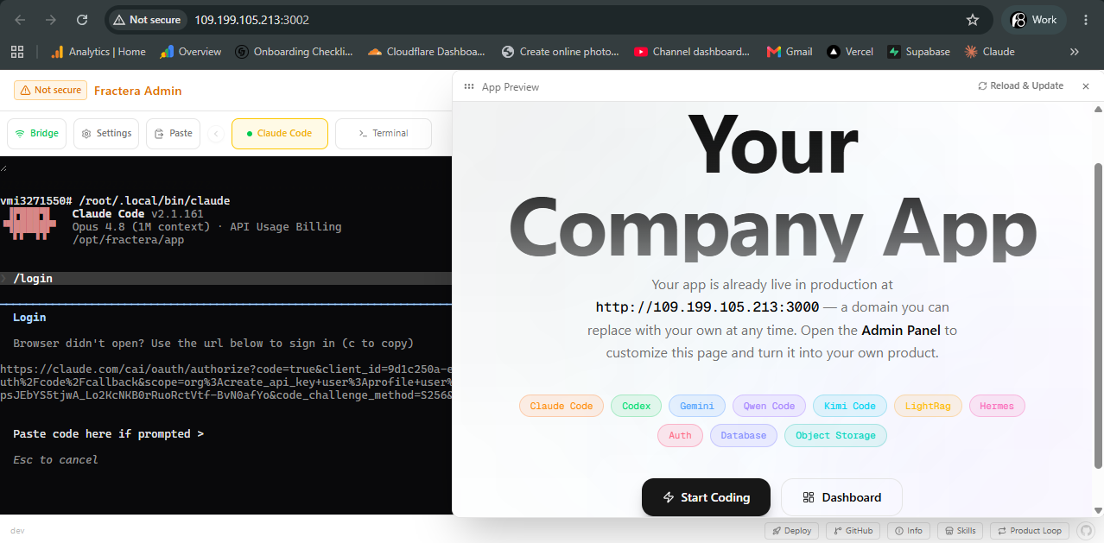Click the Fractera Admin title

click(x=137, y=91)
